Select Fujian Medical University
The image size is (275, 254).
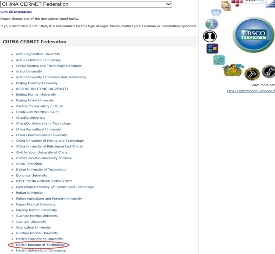[x=36, y=204]
